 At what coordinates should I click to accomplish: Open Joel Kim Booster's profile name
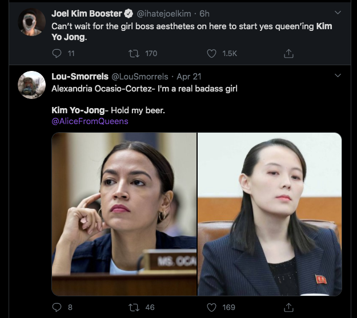point(86,13)
